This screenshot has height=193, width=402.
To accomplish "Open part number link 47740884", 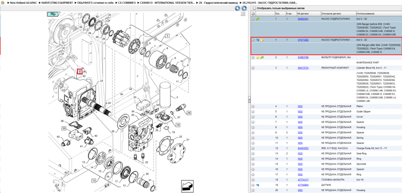I will [303, 185].
